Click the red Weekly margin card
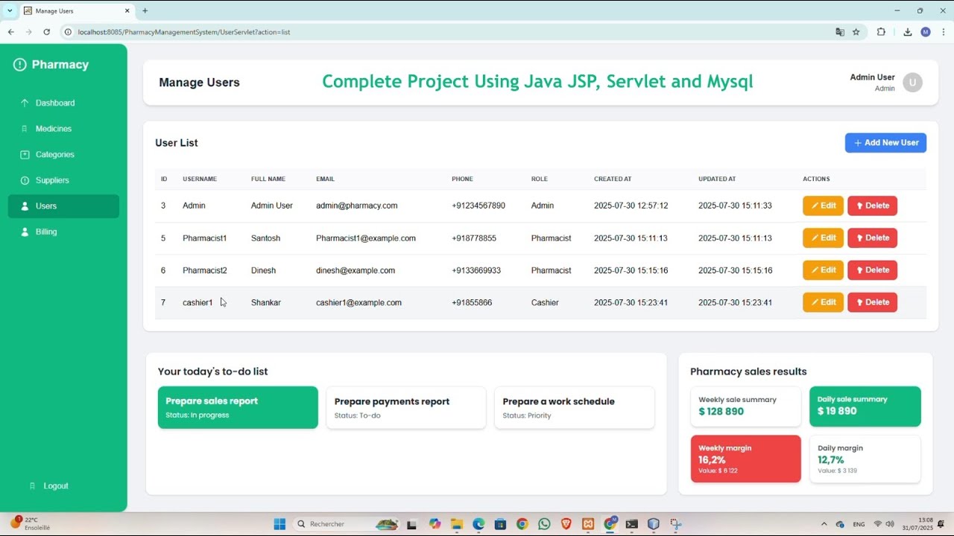The image size is (954, 536). 746,459
